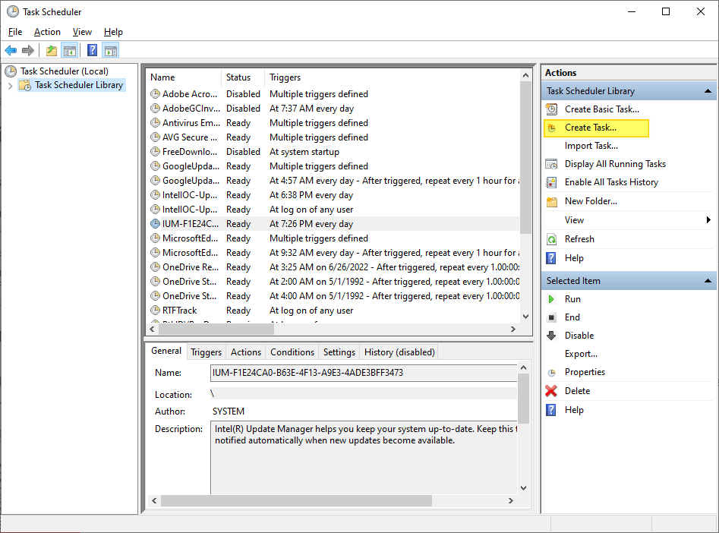This screenshot has height=533, width=719.
Task: Open the Action menu
Action: (x=47, y=32)
